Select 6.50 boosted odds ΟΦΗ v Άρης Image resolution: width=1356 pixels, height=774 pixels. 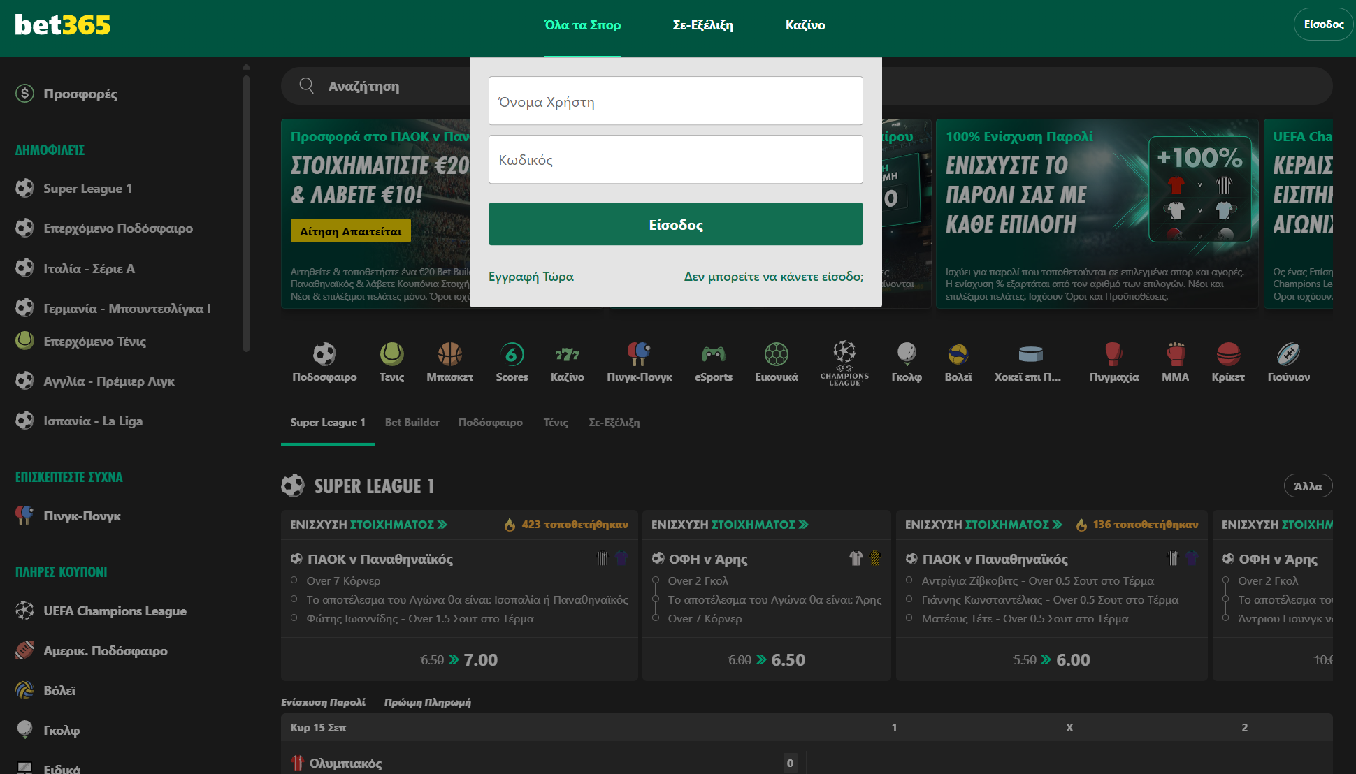(x=767, y=659)
